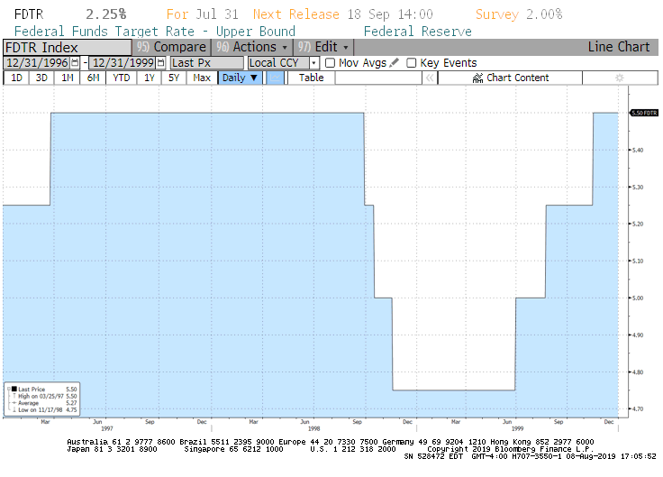
Task: Open end date calendar picker icon
Action: (x=160, y=63)
